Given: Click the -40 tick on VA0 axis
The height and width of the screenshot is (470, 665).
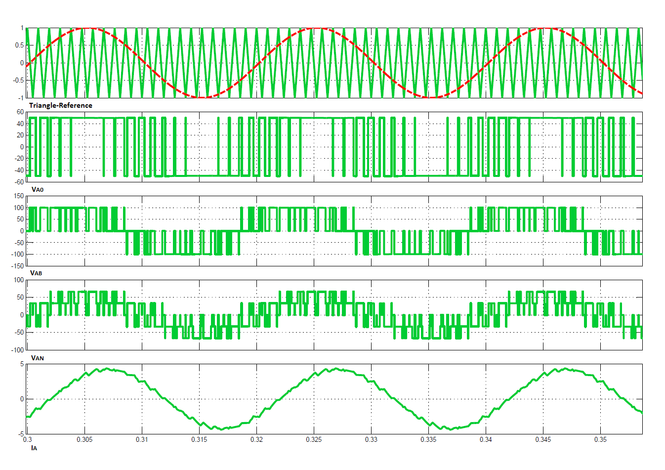Looking at the screenshot, I should click(x=19, y=170).
